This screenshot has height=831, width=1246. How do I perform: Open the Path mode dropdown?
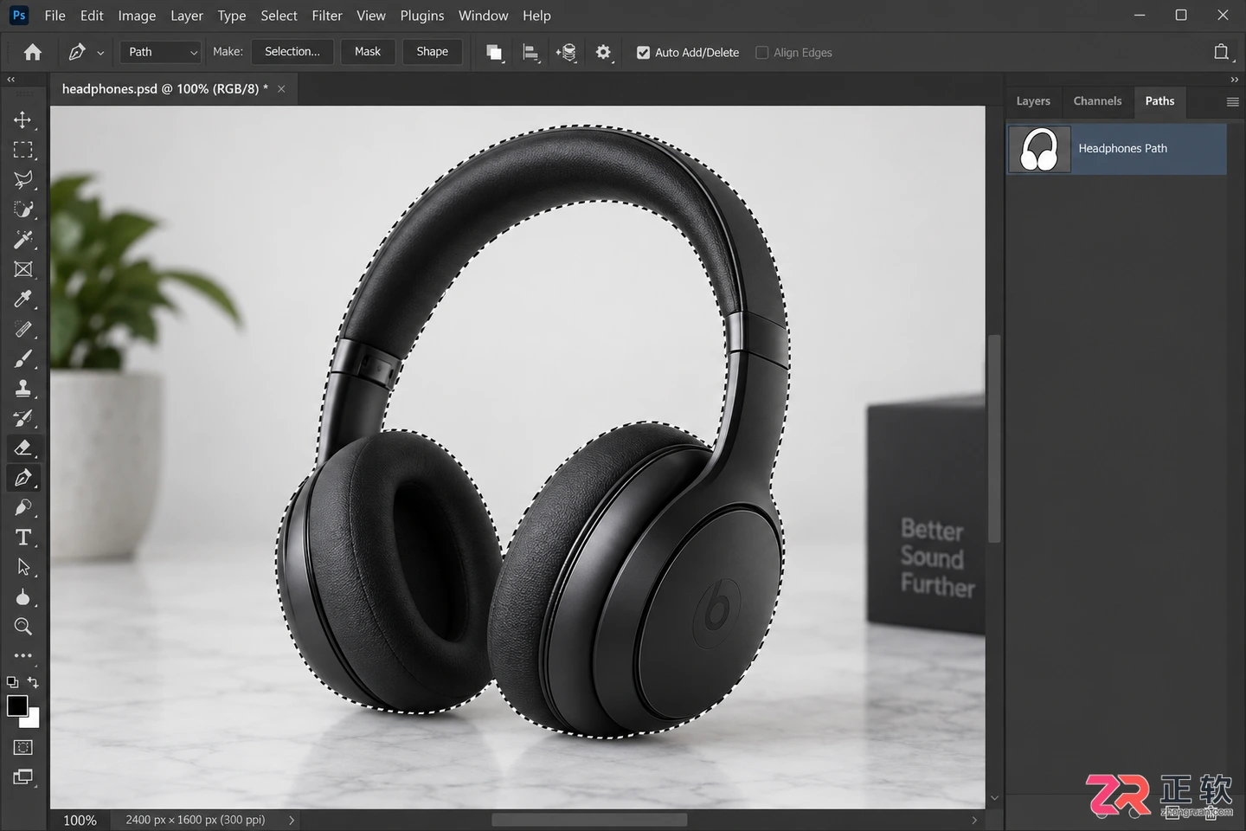[161, 52]
